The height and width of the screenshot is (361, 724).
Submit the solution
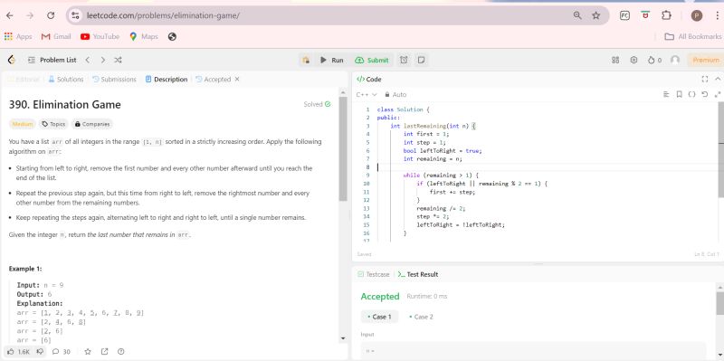click(372, 60)
